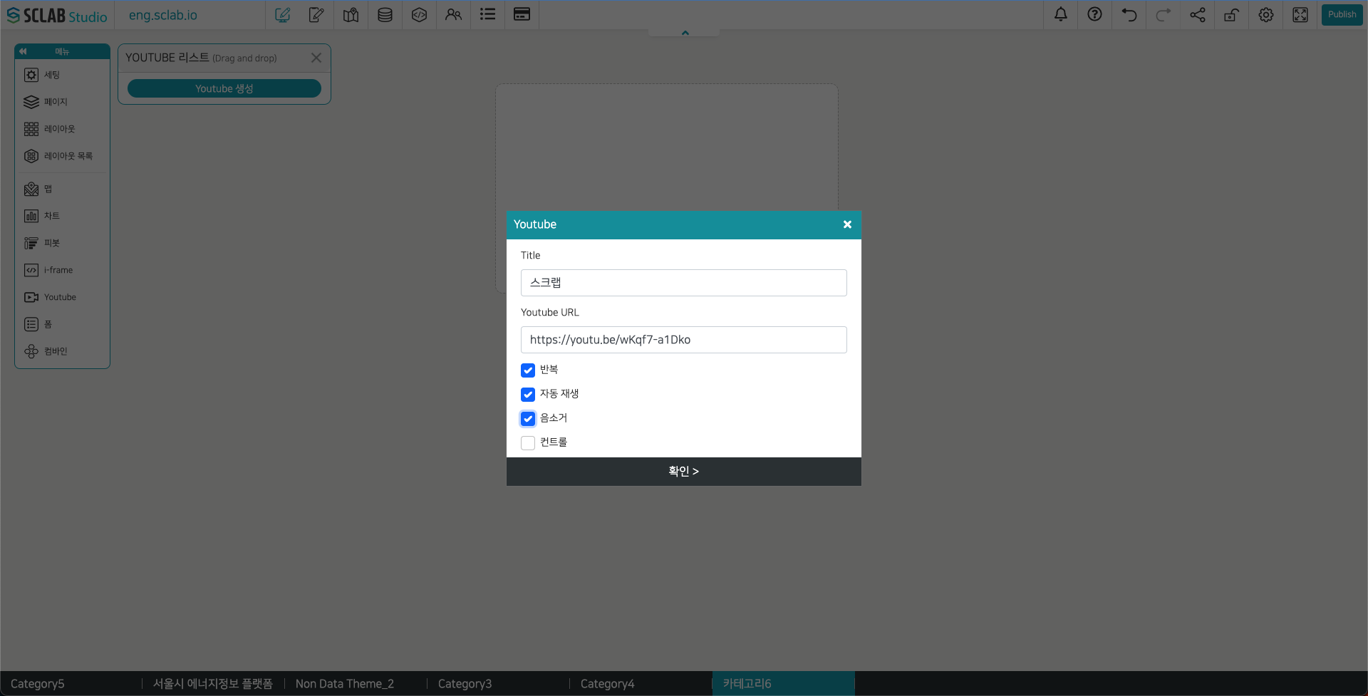Open the edit page icon in toolbar

(x=282, y=15)
